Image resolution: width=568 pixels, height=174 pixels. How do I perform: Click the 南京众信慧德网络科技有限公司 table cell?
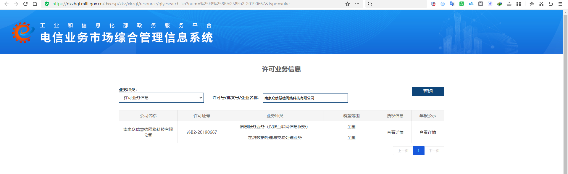click(x=148, y=132)
